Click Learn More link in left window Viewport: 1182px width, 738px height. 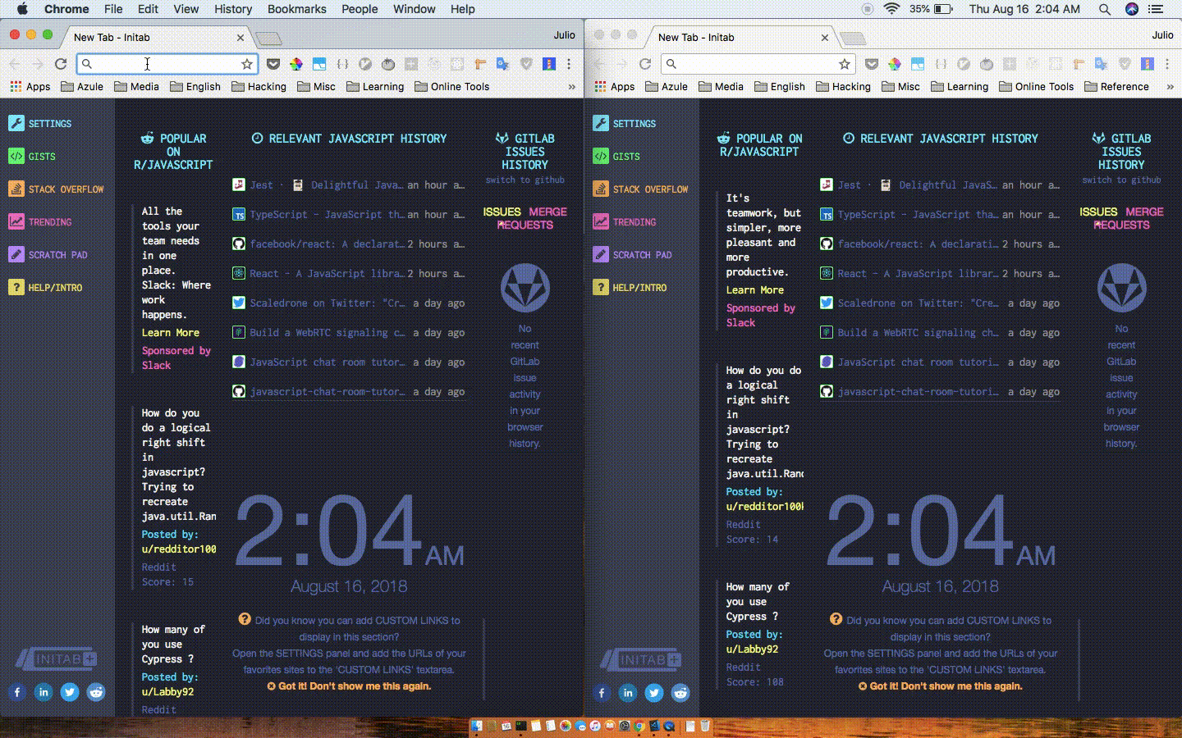click(x=170, y=333)
